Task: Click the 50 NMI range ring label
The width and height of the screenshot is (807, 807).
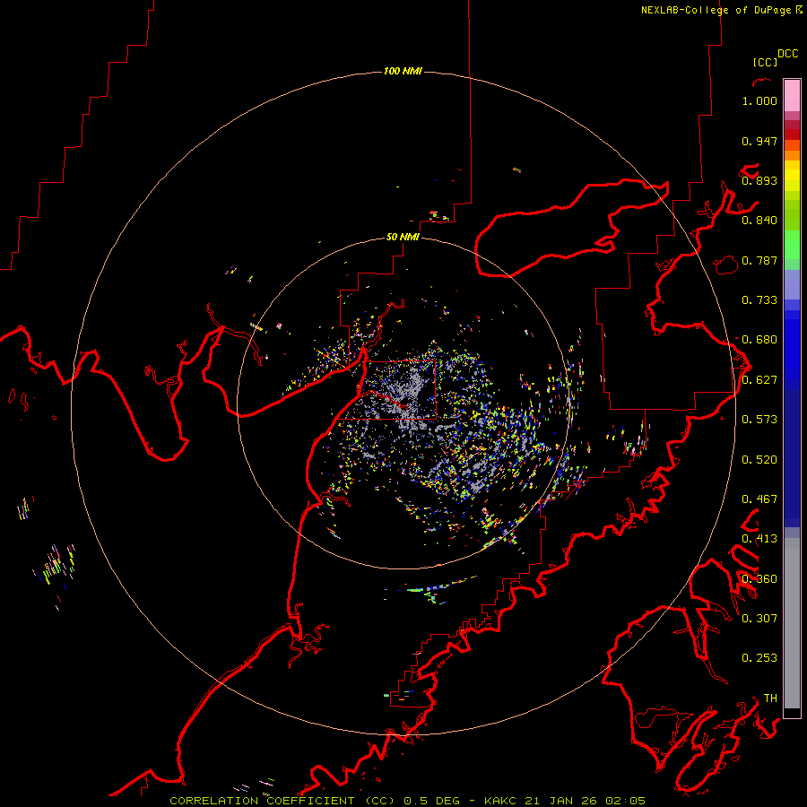Action: coord(403,237)
